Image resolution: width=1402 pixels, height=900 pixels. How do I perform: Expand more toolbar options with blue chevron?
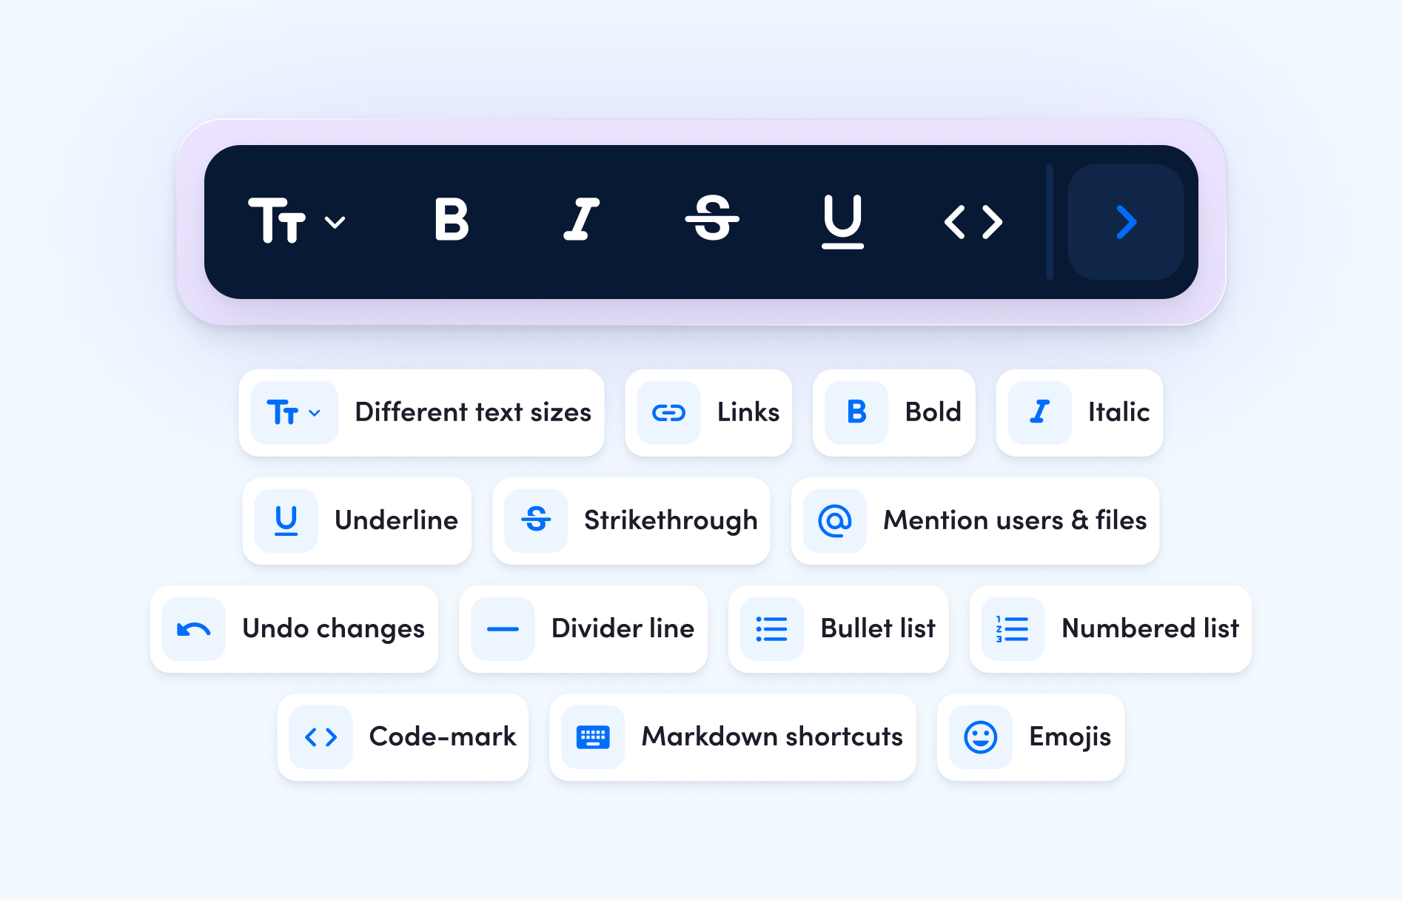[x=1125, y=222]
